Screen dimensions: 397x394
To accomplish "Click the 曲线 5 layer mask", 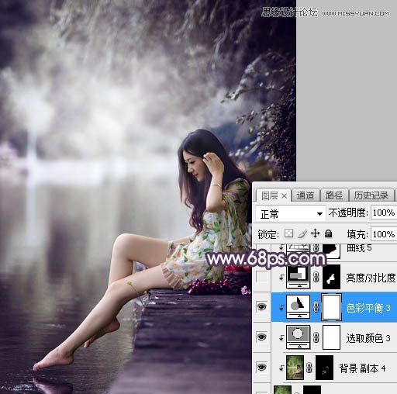I will 331,251.
